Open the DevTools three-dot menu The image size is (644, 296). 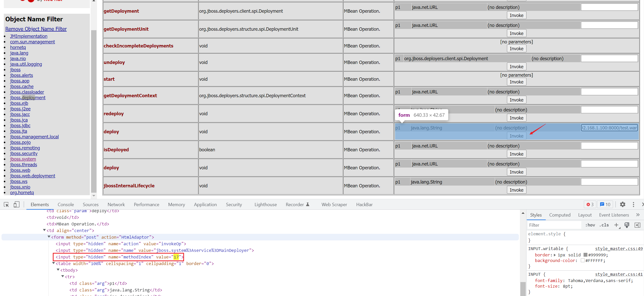coord(633,204)
